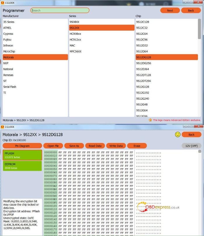The height and width of the screenshot is (236, 204).
Task: Select the PFLASH memory region
Action: pos(22,155)
